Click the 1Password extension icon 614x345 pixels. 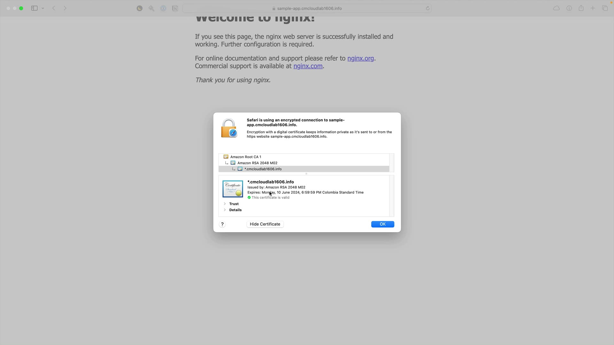pos(163,8)
